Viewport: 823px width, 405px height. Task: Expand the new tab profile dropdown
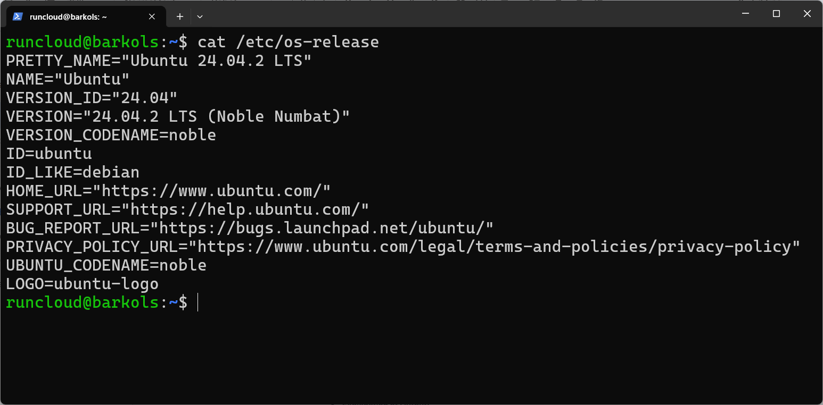coord(200,16)
